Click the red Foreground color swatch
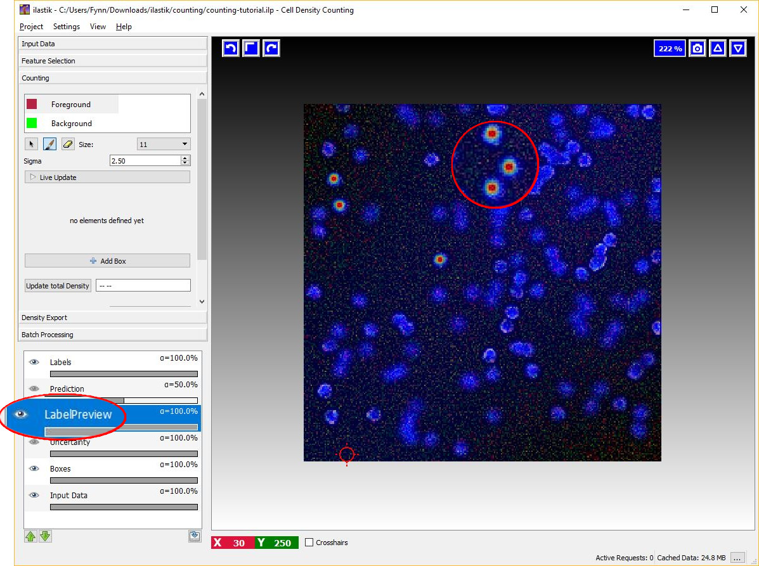This screenshot has height=566, width=759. click(x=32, y=104)
